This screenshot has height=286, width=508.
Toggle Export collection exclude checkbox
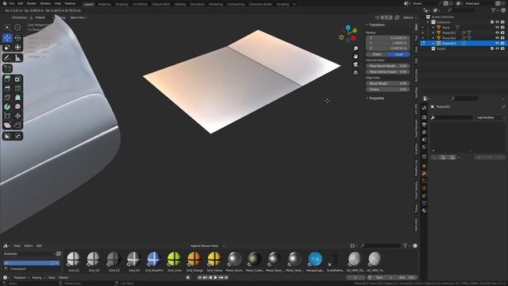(492, 48)
